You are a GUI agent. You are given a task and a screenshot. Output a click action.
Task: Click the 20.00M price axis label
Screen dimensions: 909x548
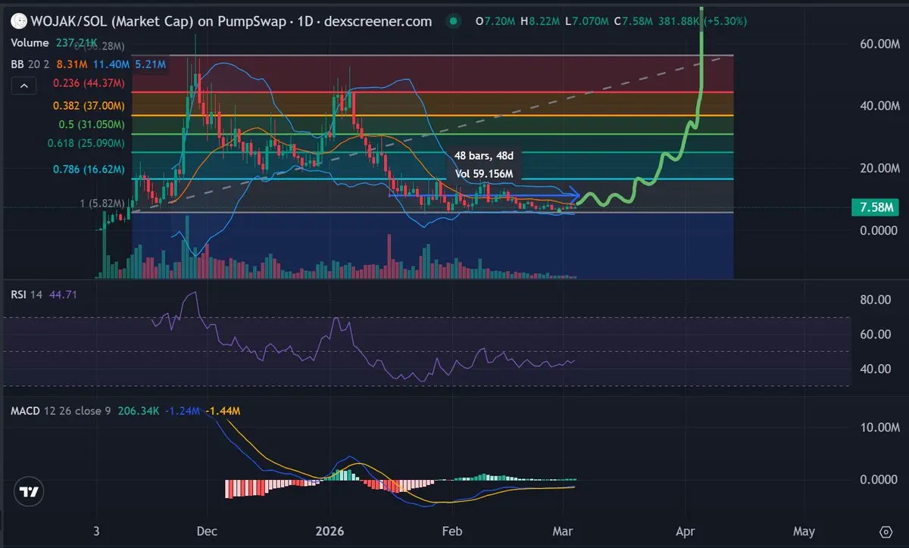pyautogui.click(x=879, y=168)
